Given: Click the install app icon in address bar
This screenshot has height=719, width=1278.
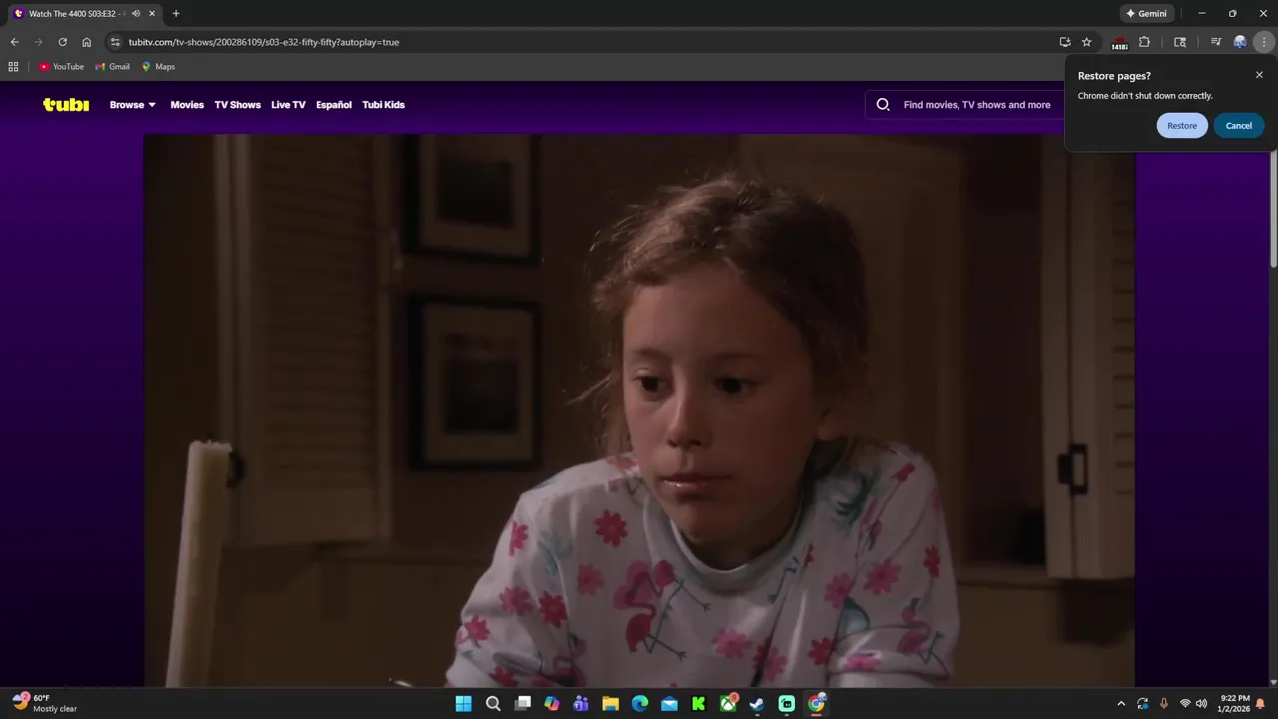Looking at the screenshot, I should [x=1065, y=42].
